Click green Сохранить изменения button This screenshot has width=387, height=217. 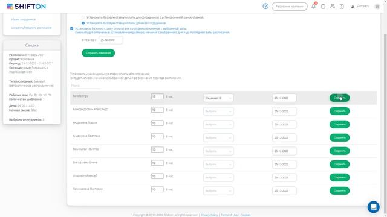[x=98, y=53]
